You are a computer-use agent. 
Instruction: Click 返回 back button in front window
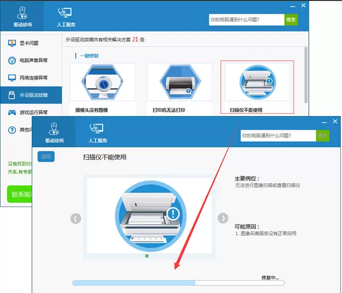point(46,156)
